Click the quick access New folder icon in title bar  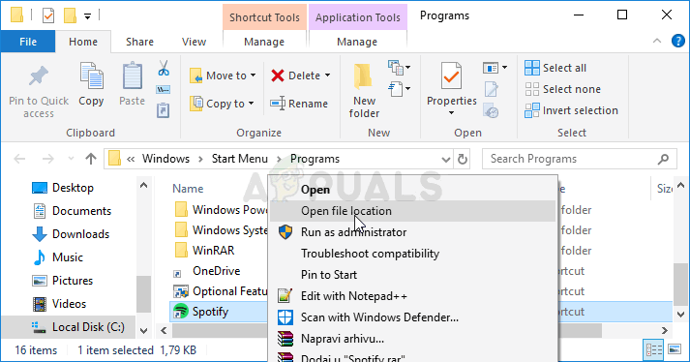pyautogui.click(x=70, y=15)
